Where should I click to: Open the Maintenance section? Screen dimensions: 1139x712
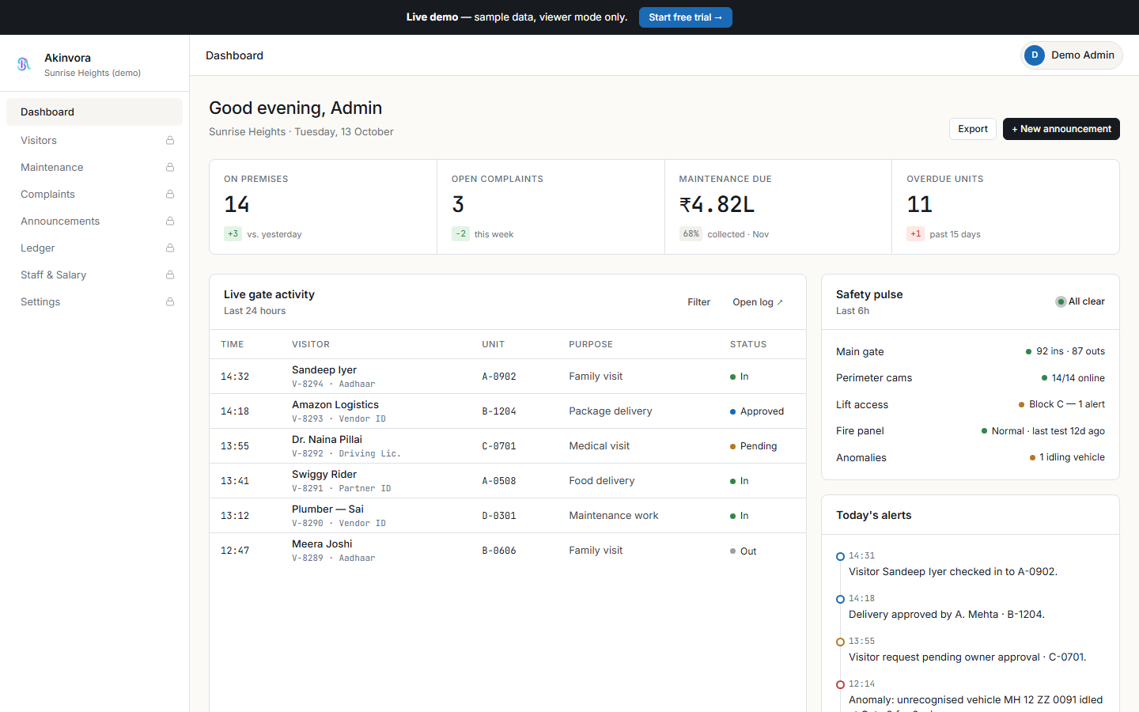[x=94, y=167]
